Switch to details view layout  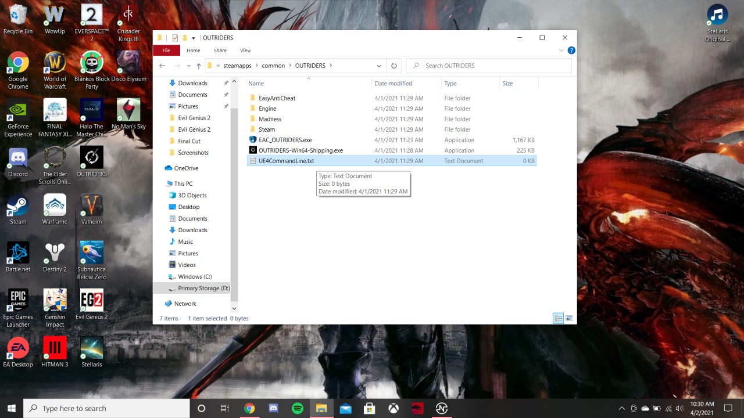[558, 318]
